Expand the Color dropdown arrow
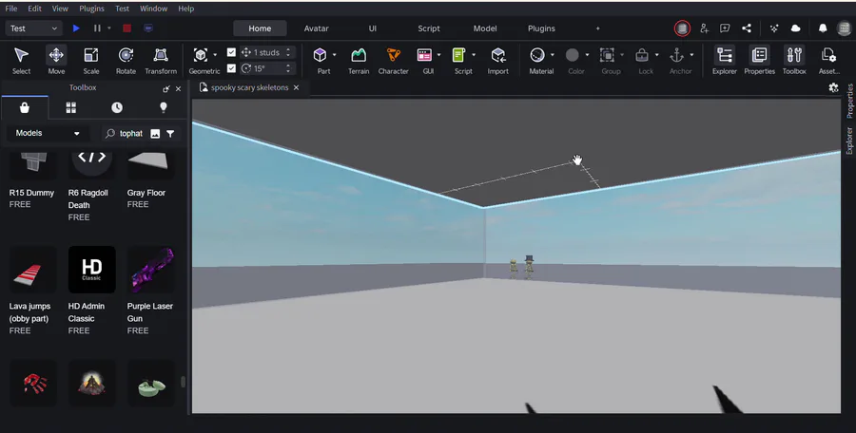 coord(587,55)
